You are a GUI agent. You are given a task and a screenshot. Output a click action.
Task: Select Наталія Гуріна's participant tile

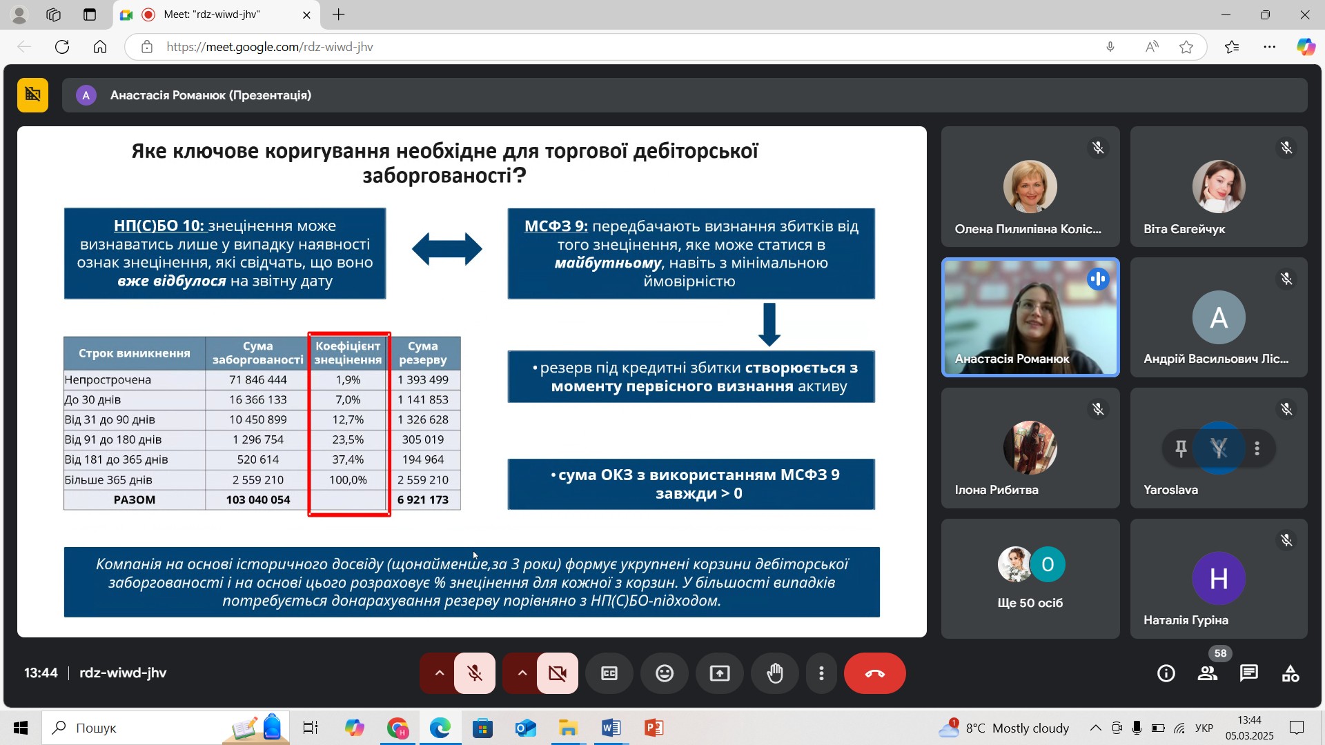[x=1219, y=579]
